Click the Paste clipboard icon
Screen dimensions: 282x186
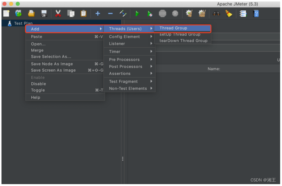(84, 13)
